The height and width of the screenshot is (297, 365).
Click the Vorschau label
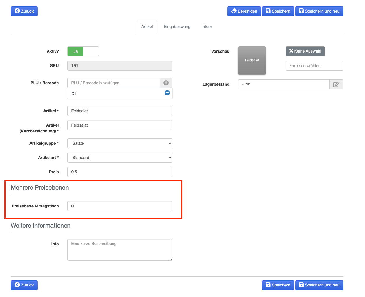(220, 51)
